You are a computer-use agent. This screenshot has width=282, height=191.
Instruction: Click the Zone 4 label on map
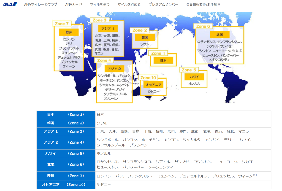(x=104, y=60)
